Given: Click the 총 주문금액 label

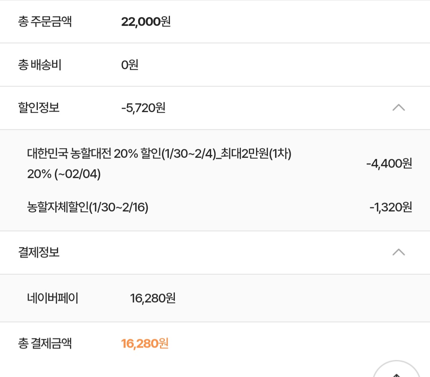Looking at the screenshot, I should pyautogui.click(x=45, y=21).
